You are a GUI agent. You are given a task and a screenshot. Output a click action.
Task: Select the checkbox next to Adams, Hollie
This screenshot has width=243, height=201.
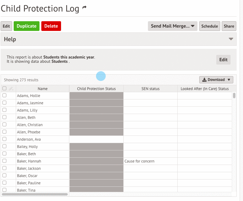(4, 95)
